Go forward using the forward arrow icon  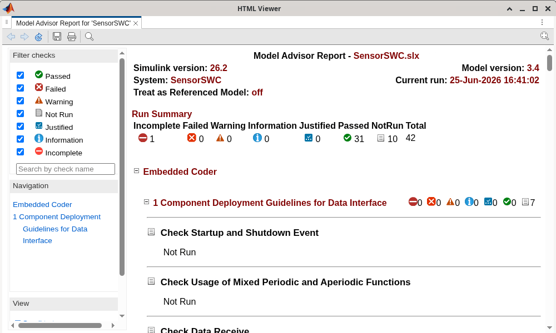(x=24, y=37)
